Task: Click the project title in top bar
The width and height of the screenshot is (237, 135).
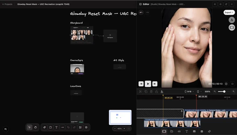Action: (43, 4)
